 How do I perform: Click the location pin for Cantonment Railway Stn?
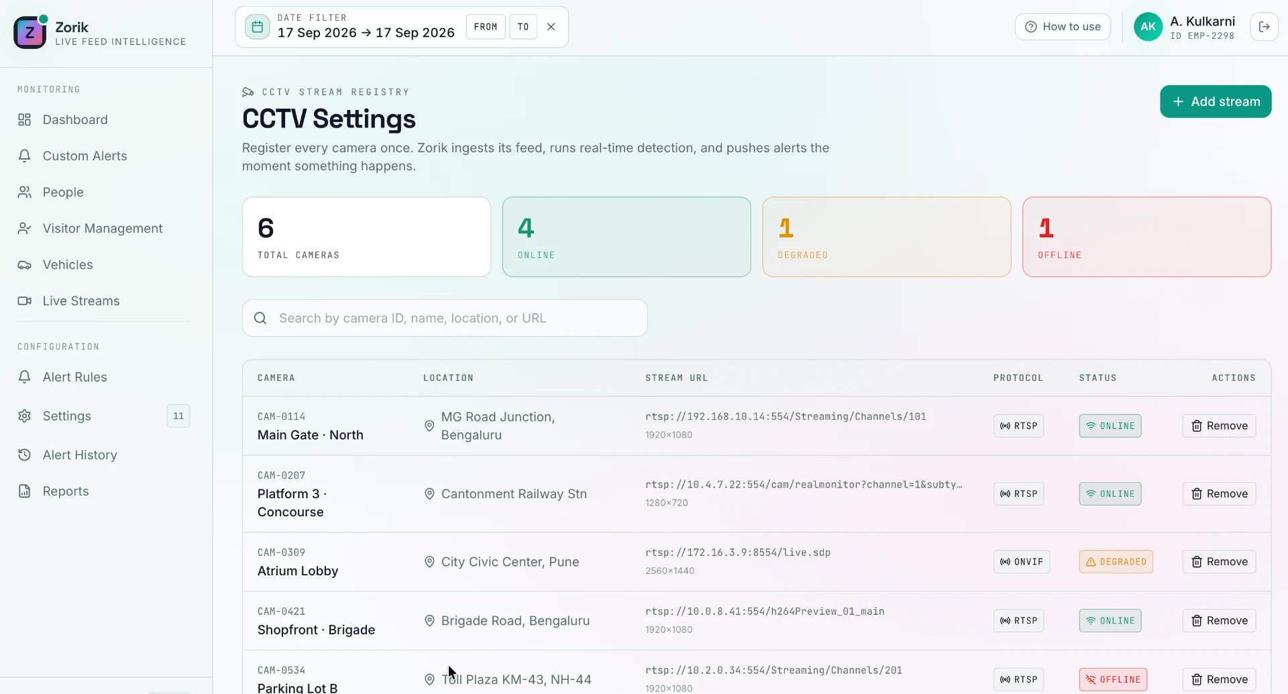point(429,494)
